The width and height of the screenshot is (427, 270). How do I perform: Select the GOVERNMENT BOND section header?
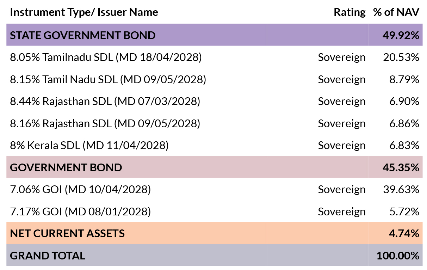pos(214,167)
